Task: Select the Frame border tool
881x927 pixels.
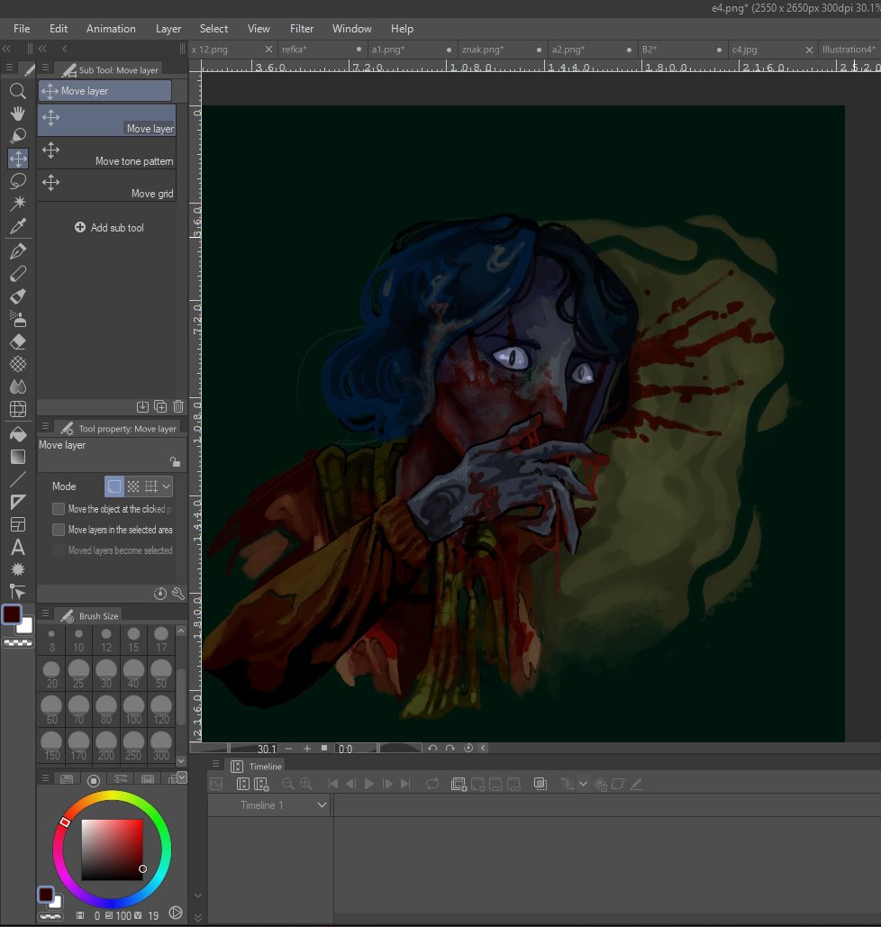Action: pyautogui.click(x=18, y=524)
